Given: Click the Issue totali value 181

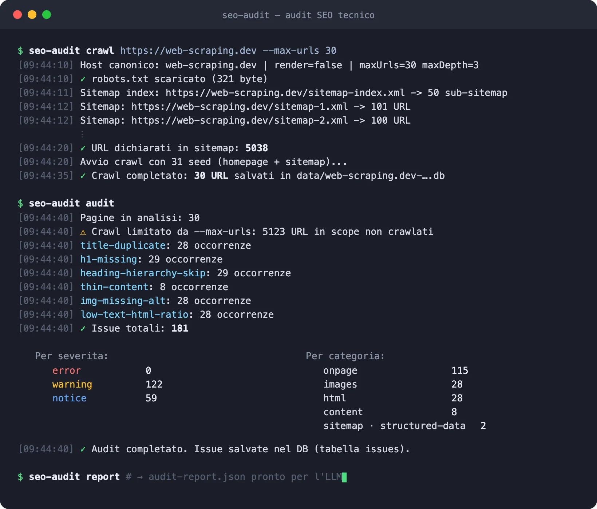Looking at the screenshot, I should click(180, 328).
